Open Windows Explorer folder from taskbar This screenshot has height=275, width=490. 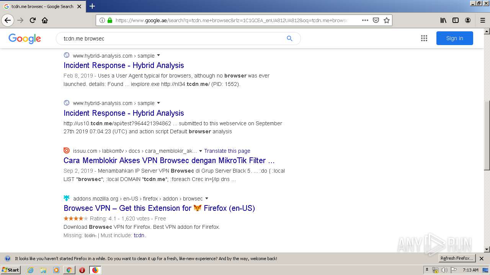coord(43,270)
